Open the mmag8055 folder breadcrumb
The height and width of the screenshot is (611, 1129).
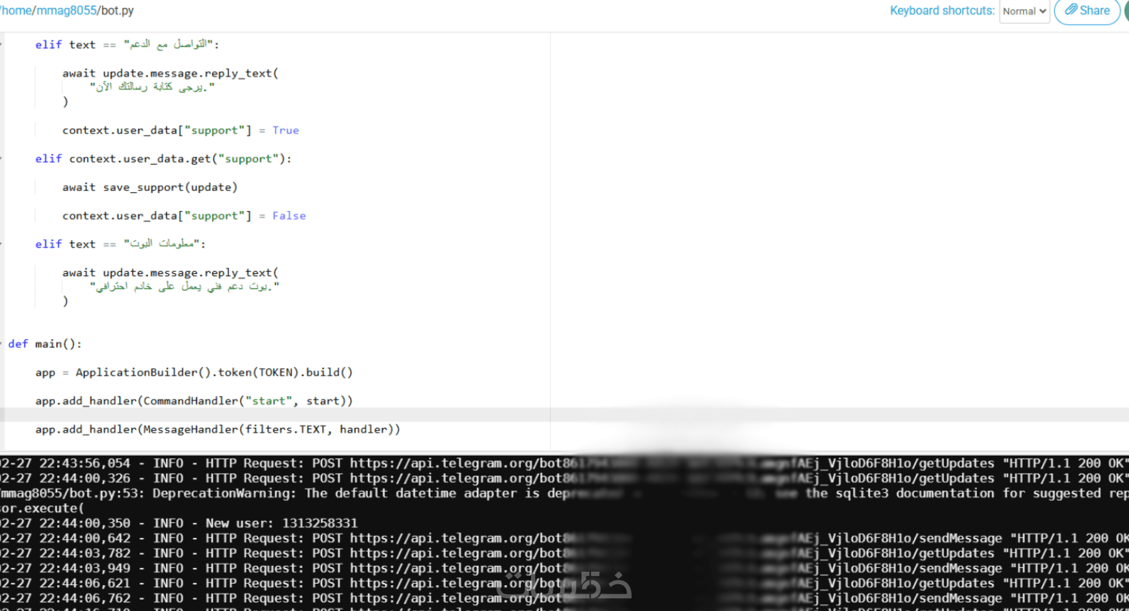click(66, 11)
